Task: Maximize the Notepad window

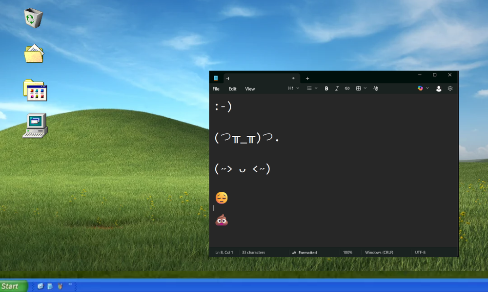Action: (434, 75)
